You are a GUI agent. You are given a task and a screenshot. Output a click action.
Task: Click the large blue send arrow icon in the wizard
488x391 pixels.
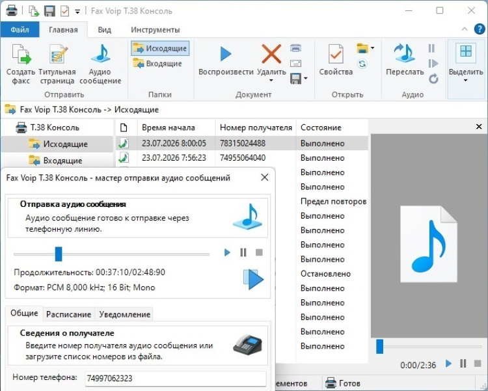coord(253,280)
